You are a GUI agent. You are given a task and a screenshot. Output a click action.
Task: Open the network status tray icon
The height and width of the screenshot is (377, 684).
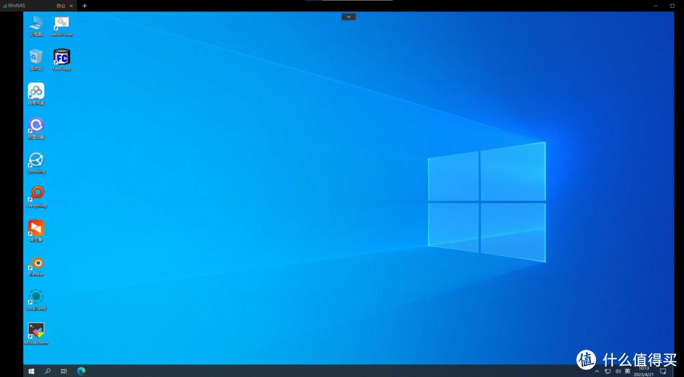[x=607, y=371]
